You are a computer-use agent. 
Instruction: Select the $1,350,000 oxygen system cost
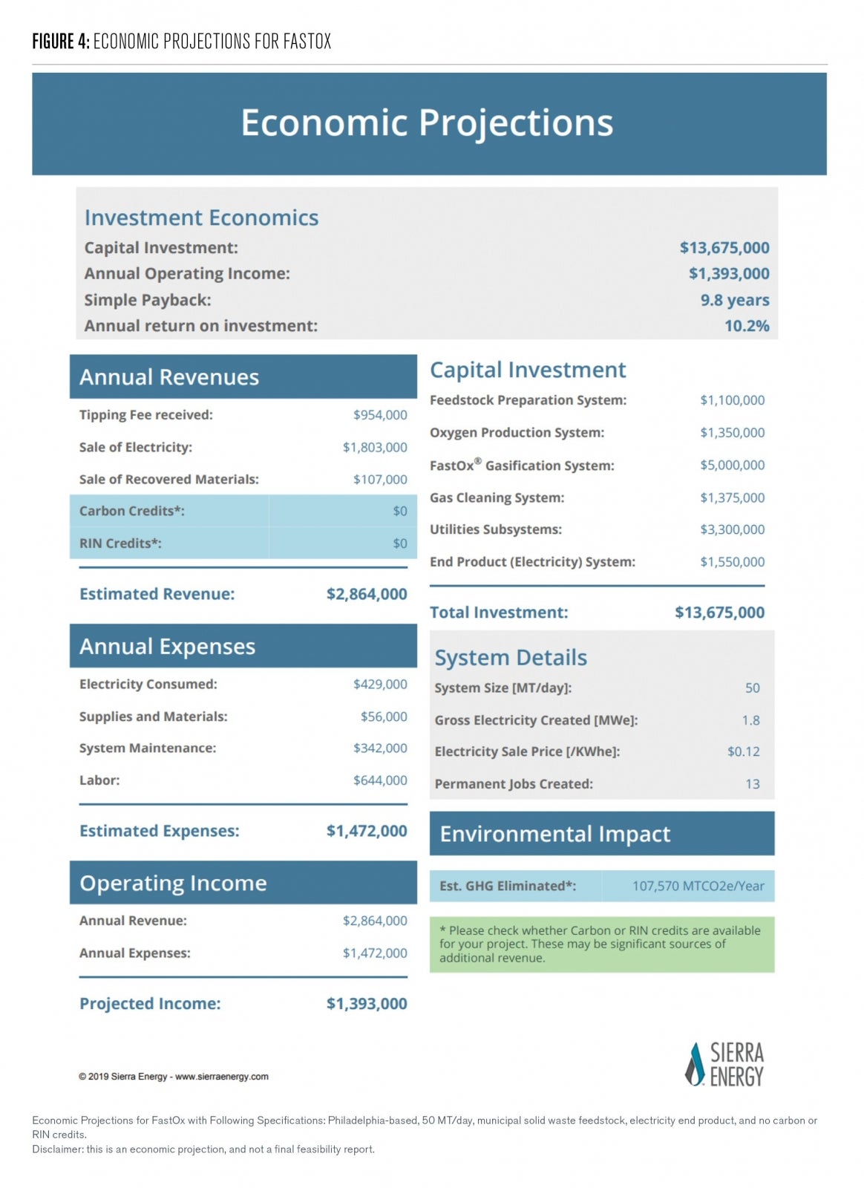click(733, 433)
